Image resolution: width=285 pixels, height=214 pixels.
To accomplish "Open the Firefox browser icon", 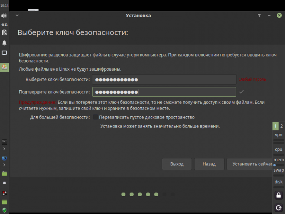I will [x=4, y=158].
